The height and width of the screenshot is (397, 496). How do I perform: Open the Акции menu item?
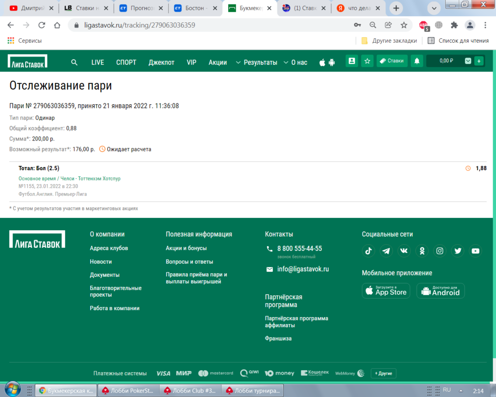click(218, 63)
